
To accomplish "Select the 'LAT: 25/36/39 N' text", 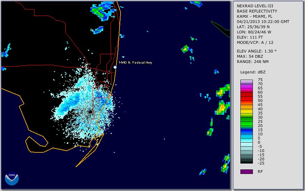I will tap(253, 27).
